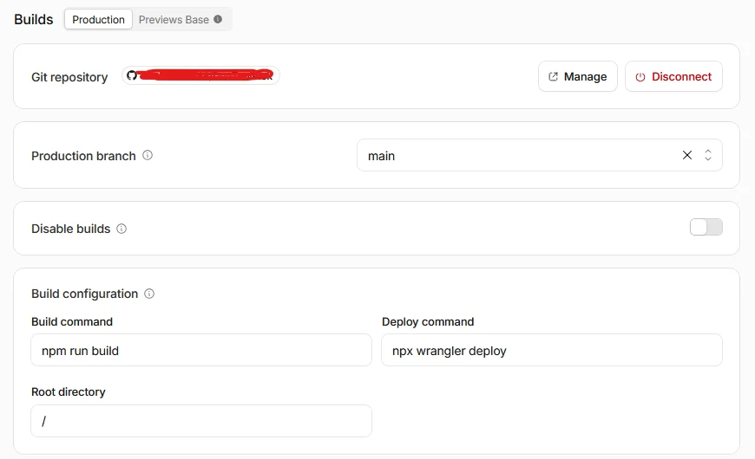This screenshot has height=459, width=755.
Task: Click the info icon next to Build configuration
Action: [149, 294]
